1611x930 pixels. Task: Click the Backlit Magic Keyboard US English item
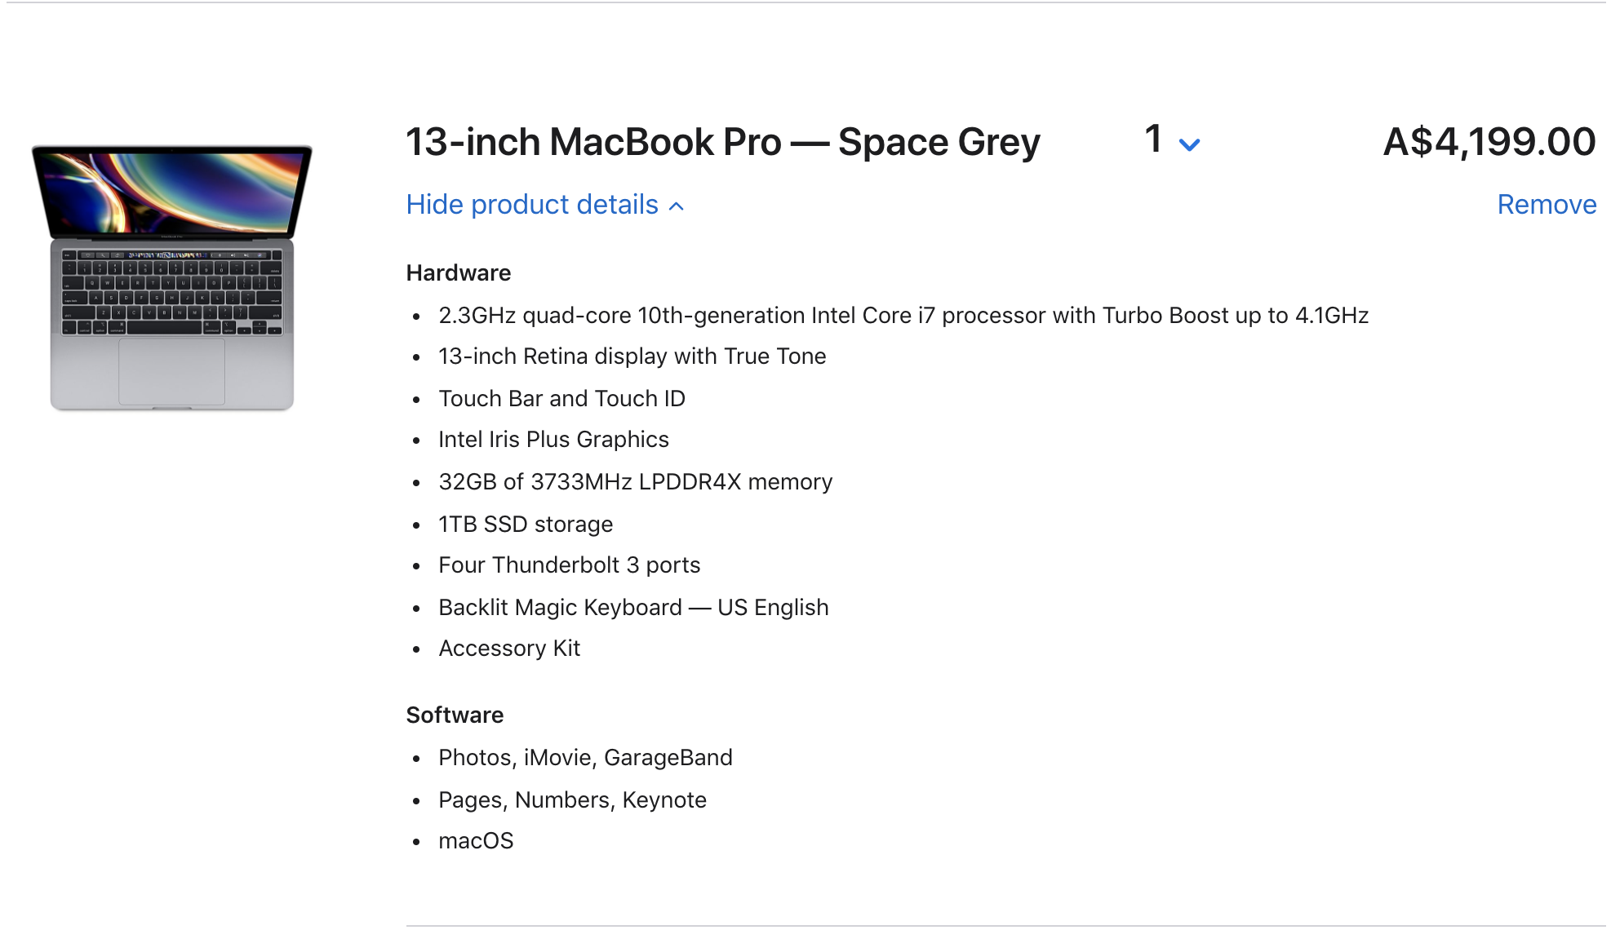click(x=633, y=608)
